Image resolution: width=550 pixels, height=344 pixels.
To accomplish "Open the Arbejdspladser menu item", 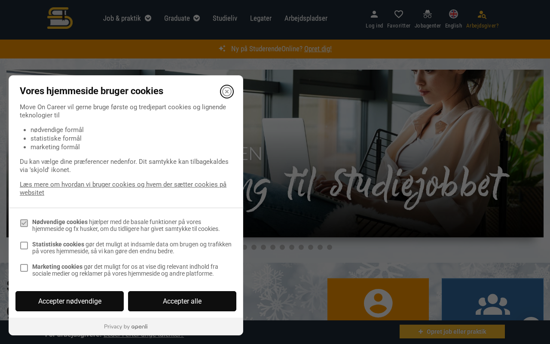I will [x=306, y=18].
